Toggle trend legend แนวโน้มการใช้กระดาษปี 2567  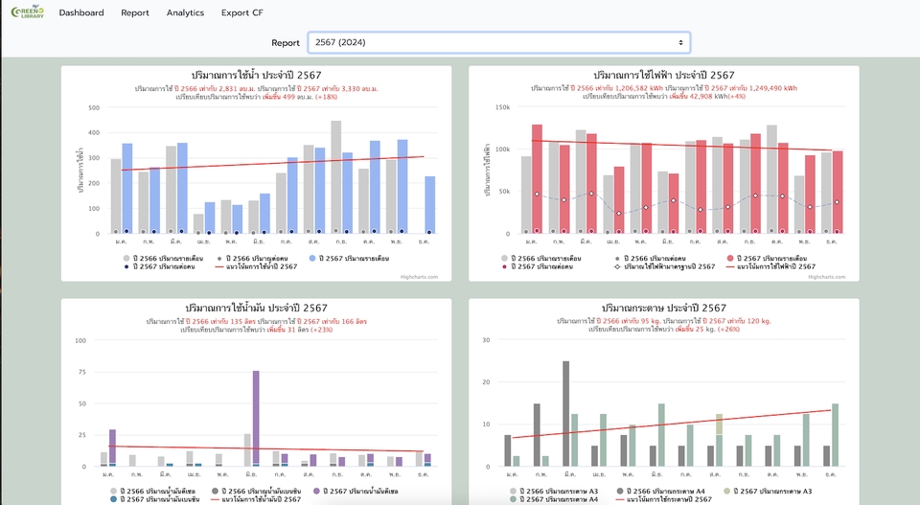pyautogui.click(x=664, y=499)
